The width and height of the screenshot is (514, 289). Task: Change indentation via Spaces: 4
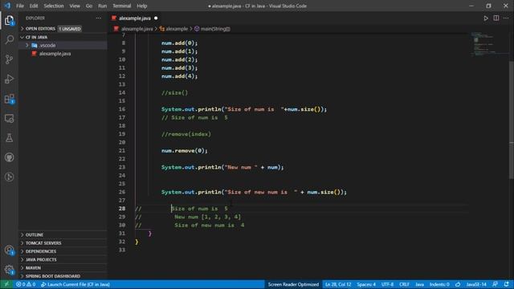point(366,284)
